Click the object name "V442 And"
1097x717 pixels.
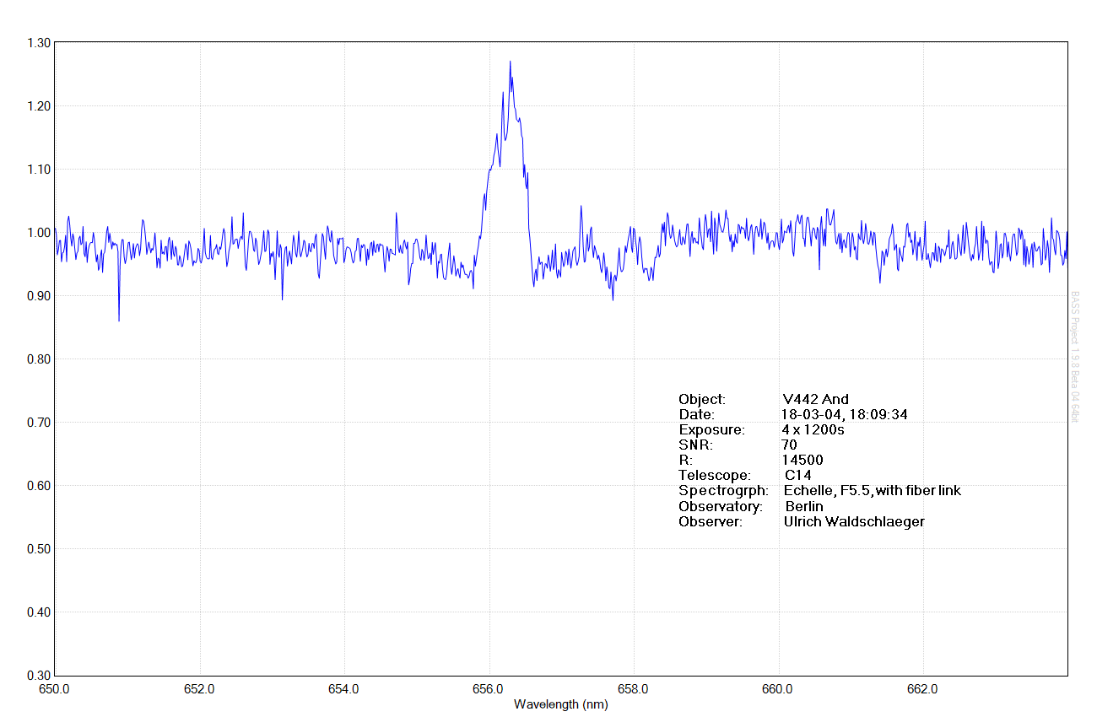pos(815,399)
